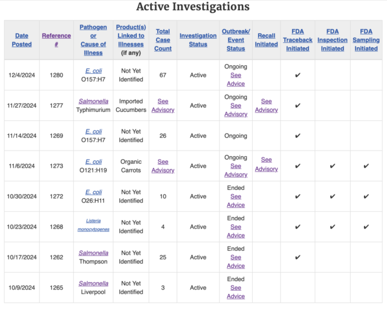View See Advisory case count for Imported Cucumbers

click(163, 106)
